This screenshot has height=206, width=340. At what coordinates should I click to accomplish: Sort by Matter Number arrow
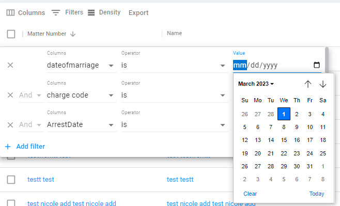[x=73, y=34]
